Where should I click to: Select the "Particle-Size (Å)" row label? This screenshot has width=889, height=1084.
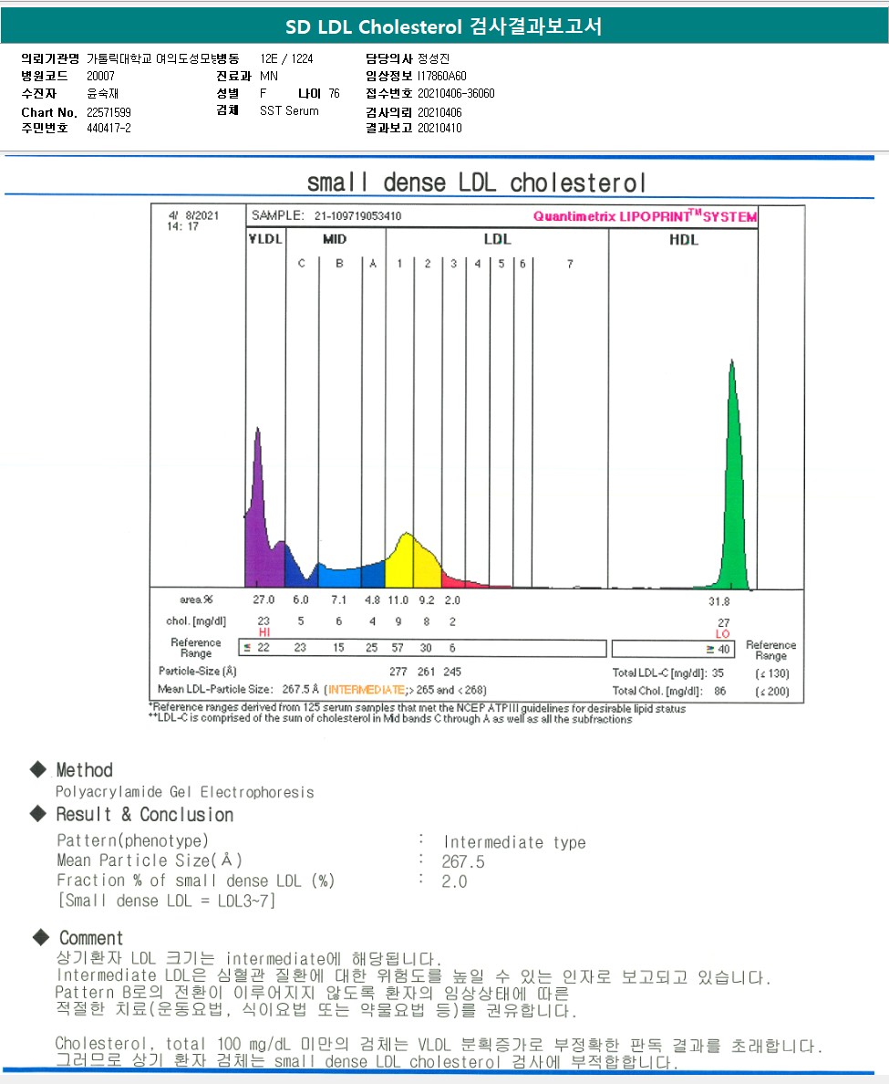198,671
